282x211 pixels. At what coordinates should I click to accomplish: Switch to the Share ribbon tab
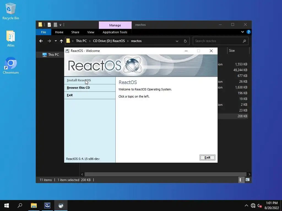[75, 32]
